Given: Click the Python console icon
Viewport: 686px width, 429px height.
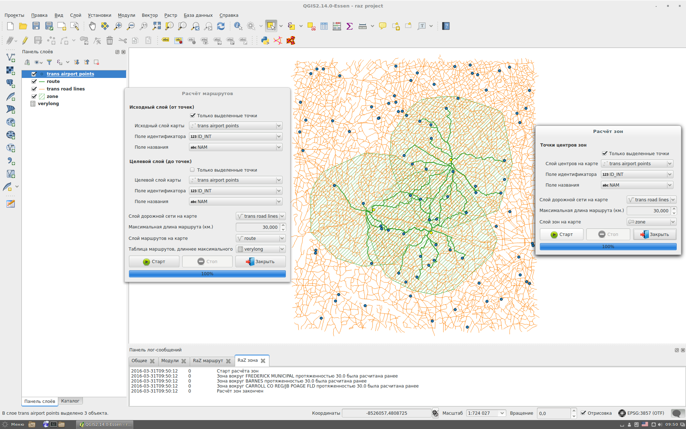Looking at the screenshot, I should click(x=265, y=40).
